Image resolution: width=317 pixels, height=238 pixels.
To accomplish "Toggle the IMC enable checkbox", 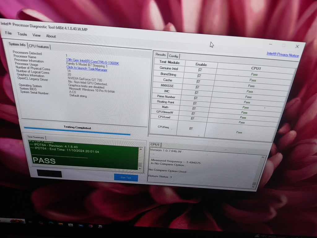I will [197, 93].
